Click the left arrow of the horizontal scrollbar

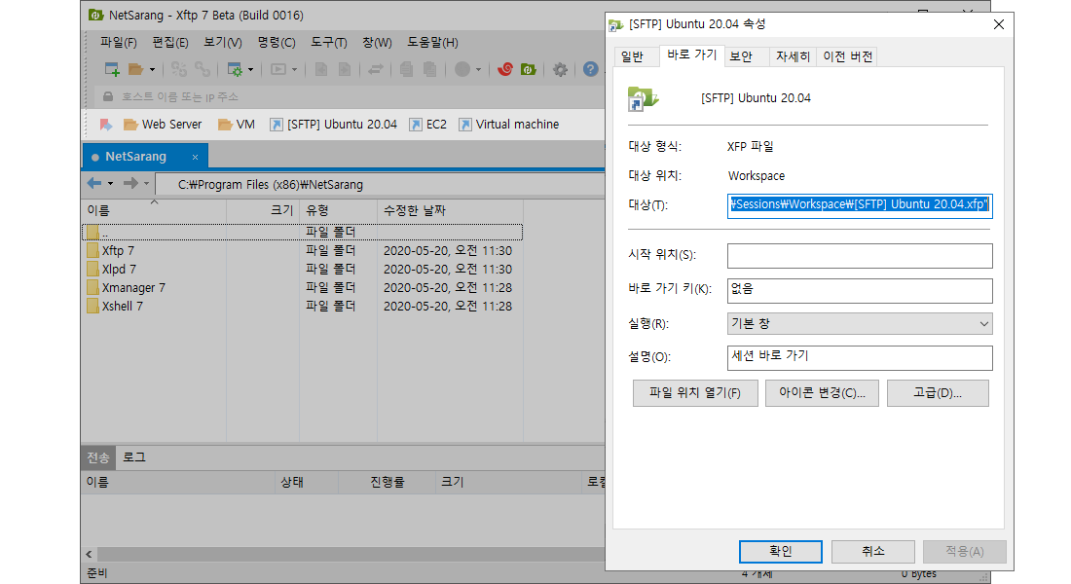pos(89,554)
